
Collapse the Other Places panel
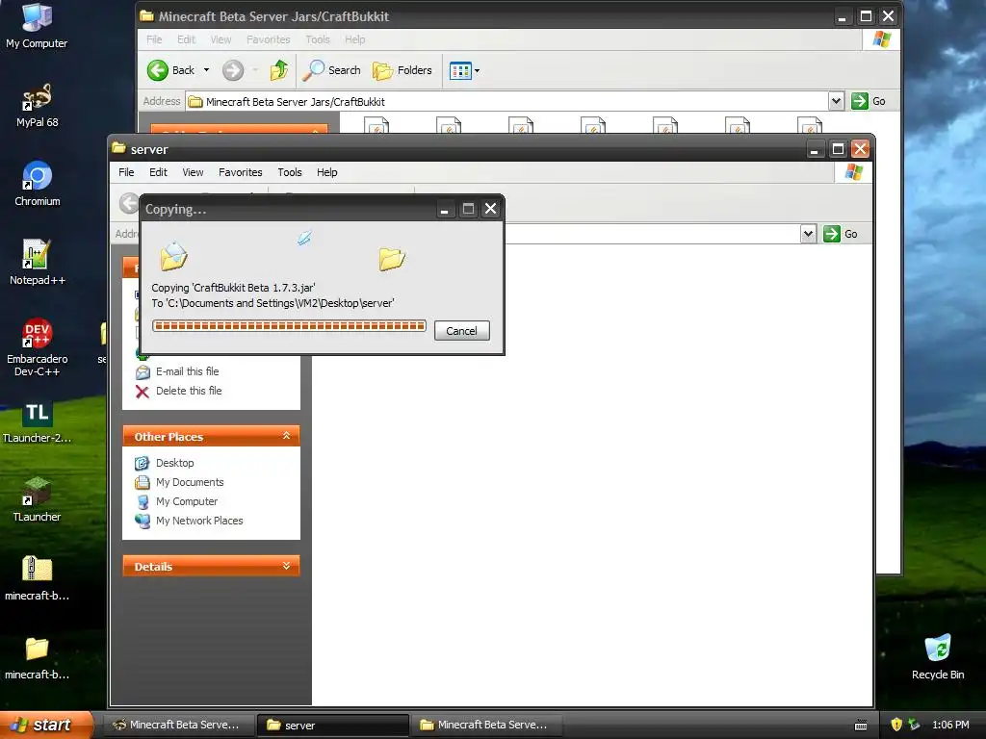[287, 436]
